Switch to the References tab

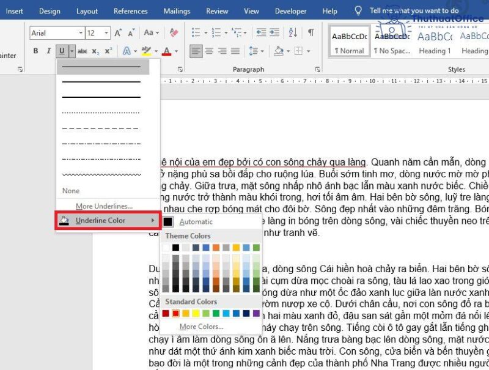point(131,11)
